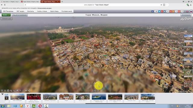Open the Windows Start button
This screenshot has height=108, width=193.
pos(3,106)
